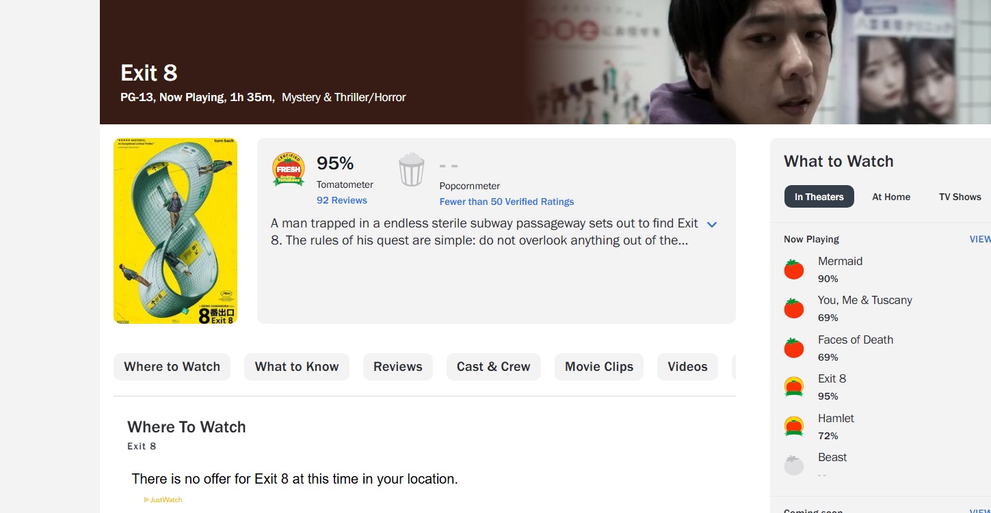Click the Certified Fresh Tomatometer badge

click(x=289, y=169)
